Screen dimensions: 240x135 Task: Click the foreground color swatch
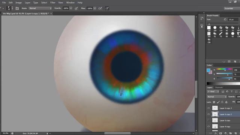coord(208,70)
